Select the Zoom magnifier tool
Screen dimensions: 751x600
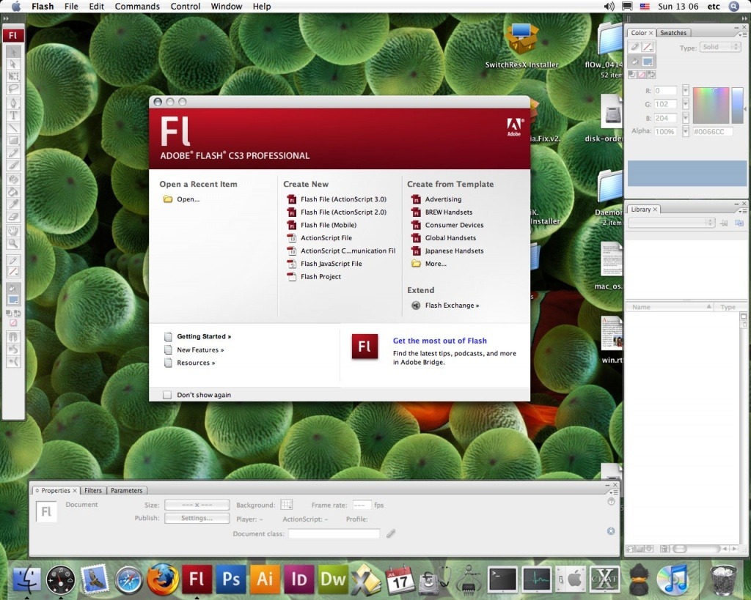point(13,242)
